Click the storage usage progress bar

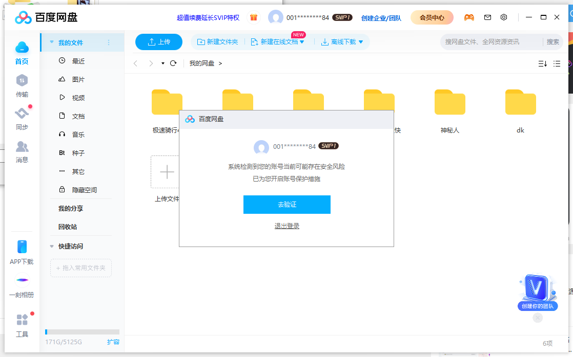[82, 332]
